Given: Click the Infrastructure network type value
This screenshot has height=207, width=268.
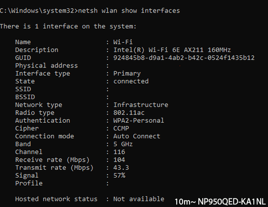Looking at the screenshot, I should (140, 105).
